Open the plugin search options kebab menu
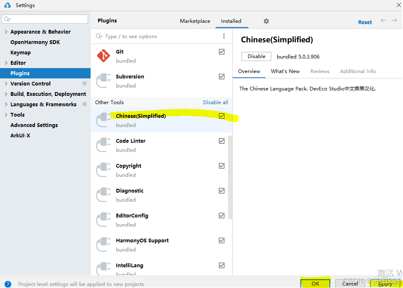Viewport: 403px width, 288px height. pyautogui.click(x=224, y=36)
